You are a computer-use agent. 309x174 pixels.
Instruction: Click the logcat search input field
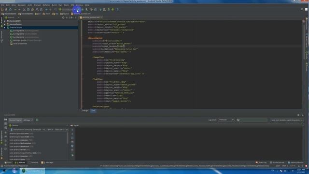(252, 120)
